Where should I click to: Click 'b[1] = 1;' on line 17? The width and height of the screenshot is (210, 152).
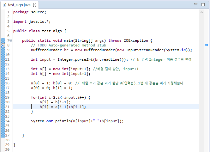63,88
